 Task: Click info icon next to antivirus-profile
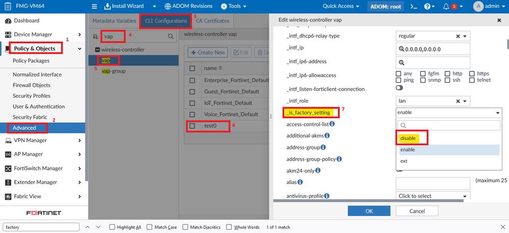[327, 196]
